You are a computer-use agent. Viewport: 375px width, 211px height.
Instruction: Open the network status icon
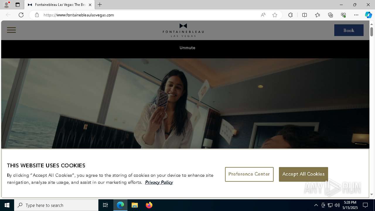coord(330,205)
